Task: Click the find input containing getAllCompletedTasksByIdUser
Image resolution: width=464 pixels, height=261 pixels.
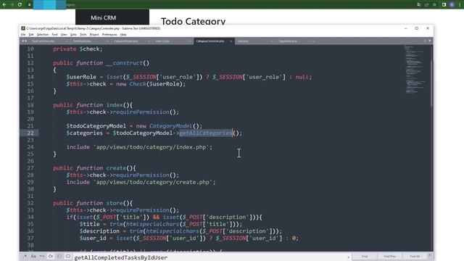Action: (x=209, y=257)
